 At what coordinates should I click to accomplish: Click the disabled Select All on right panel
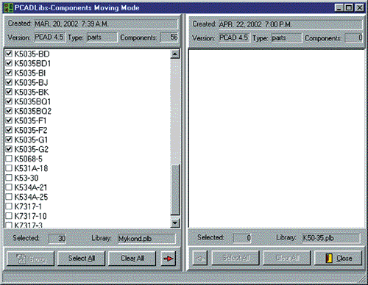pos(236,258)
